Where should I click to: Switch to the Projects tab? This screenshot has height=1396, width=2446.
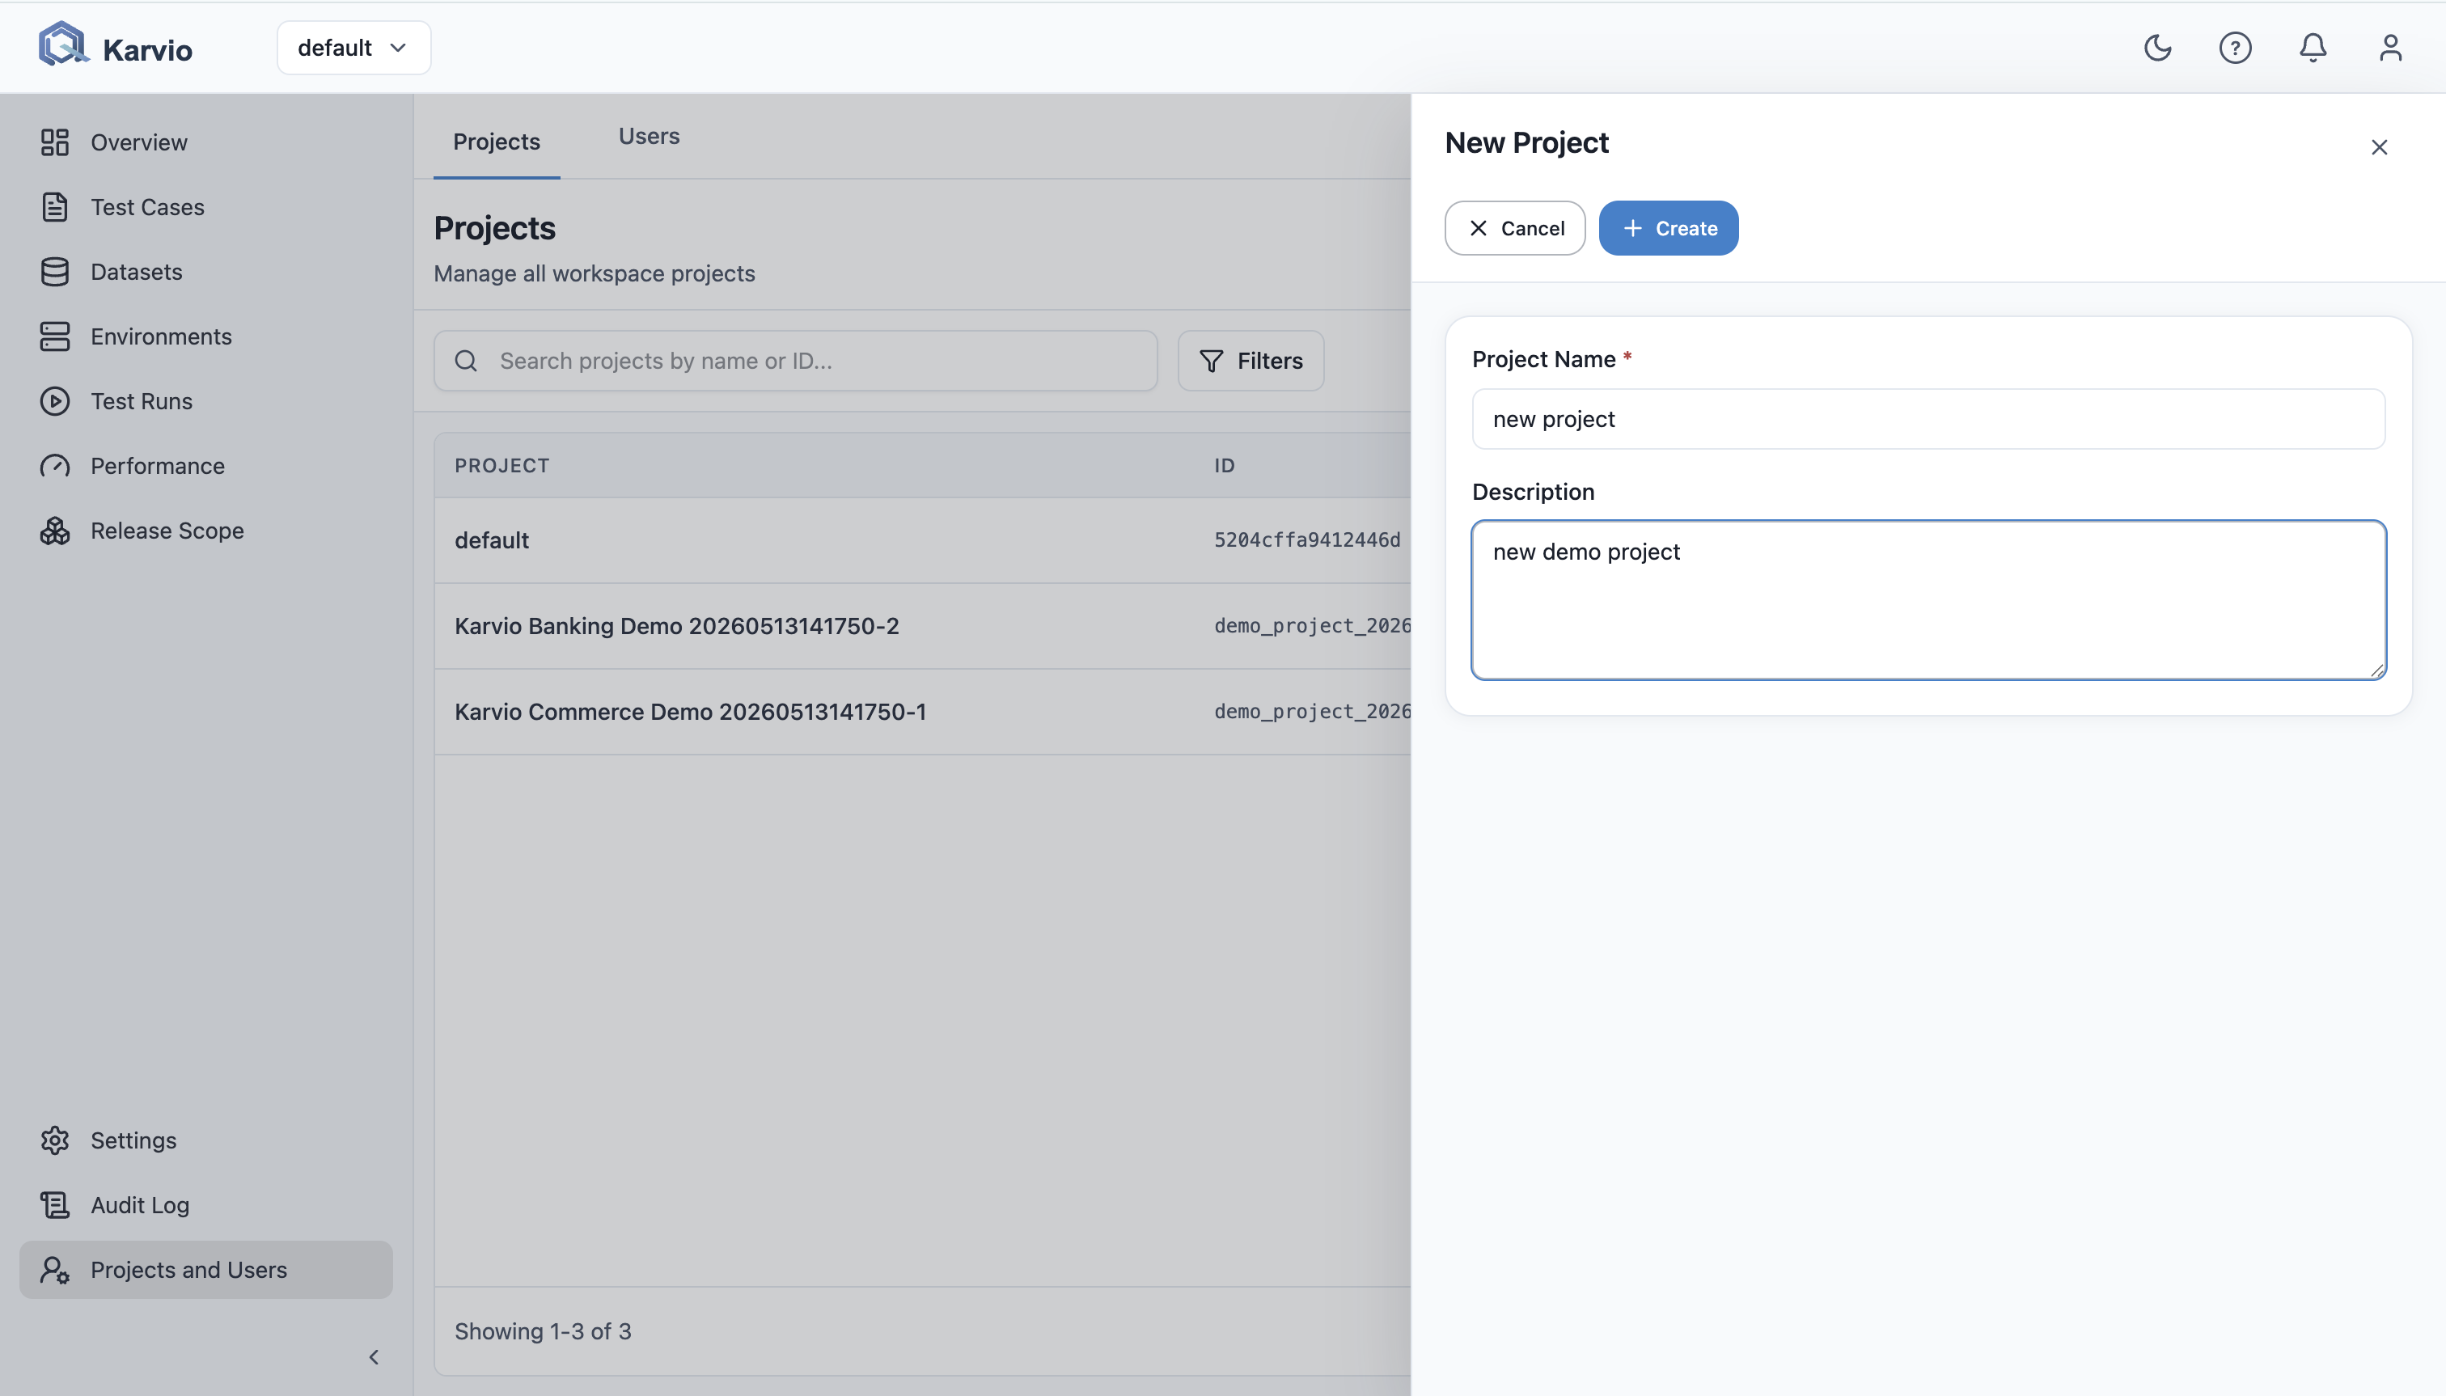497,142
